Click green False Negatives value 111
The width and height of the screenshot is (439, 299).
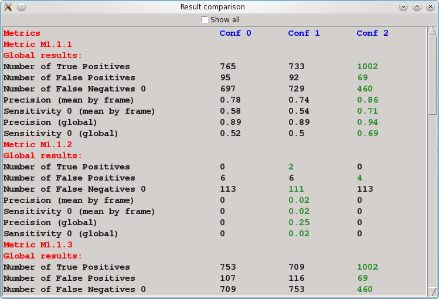click(x=297, y=189)
